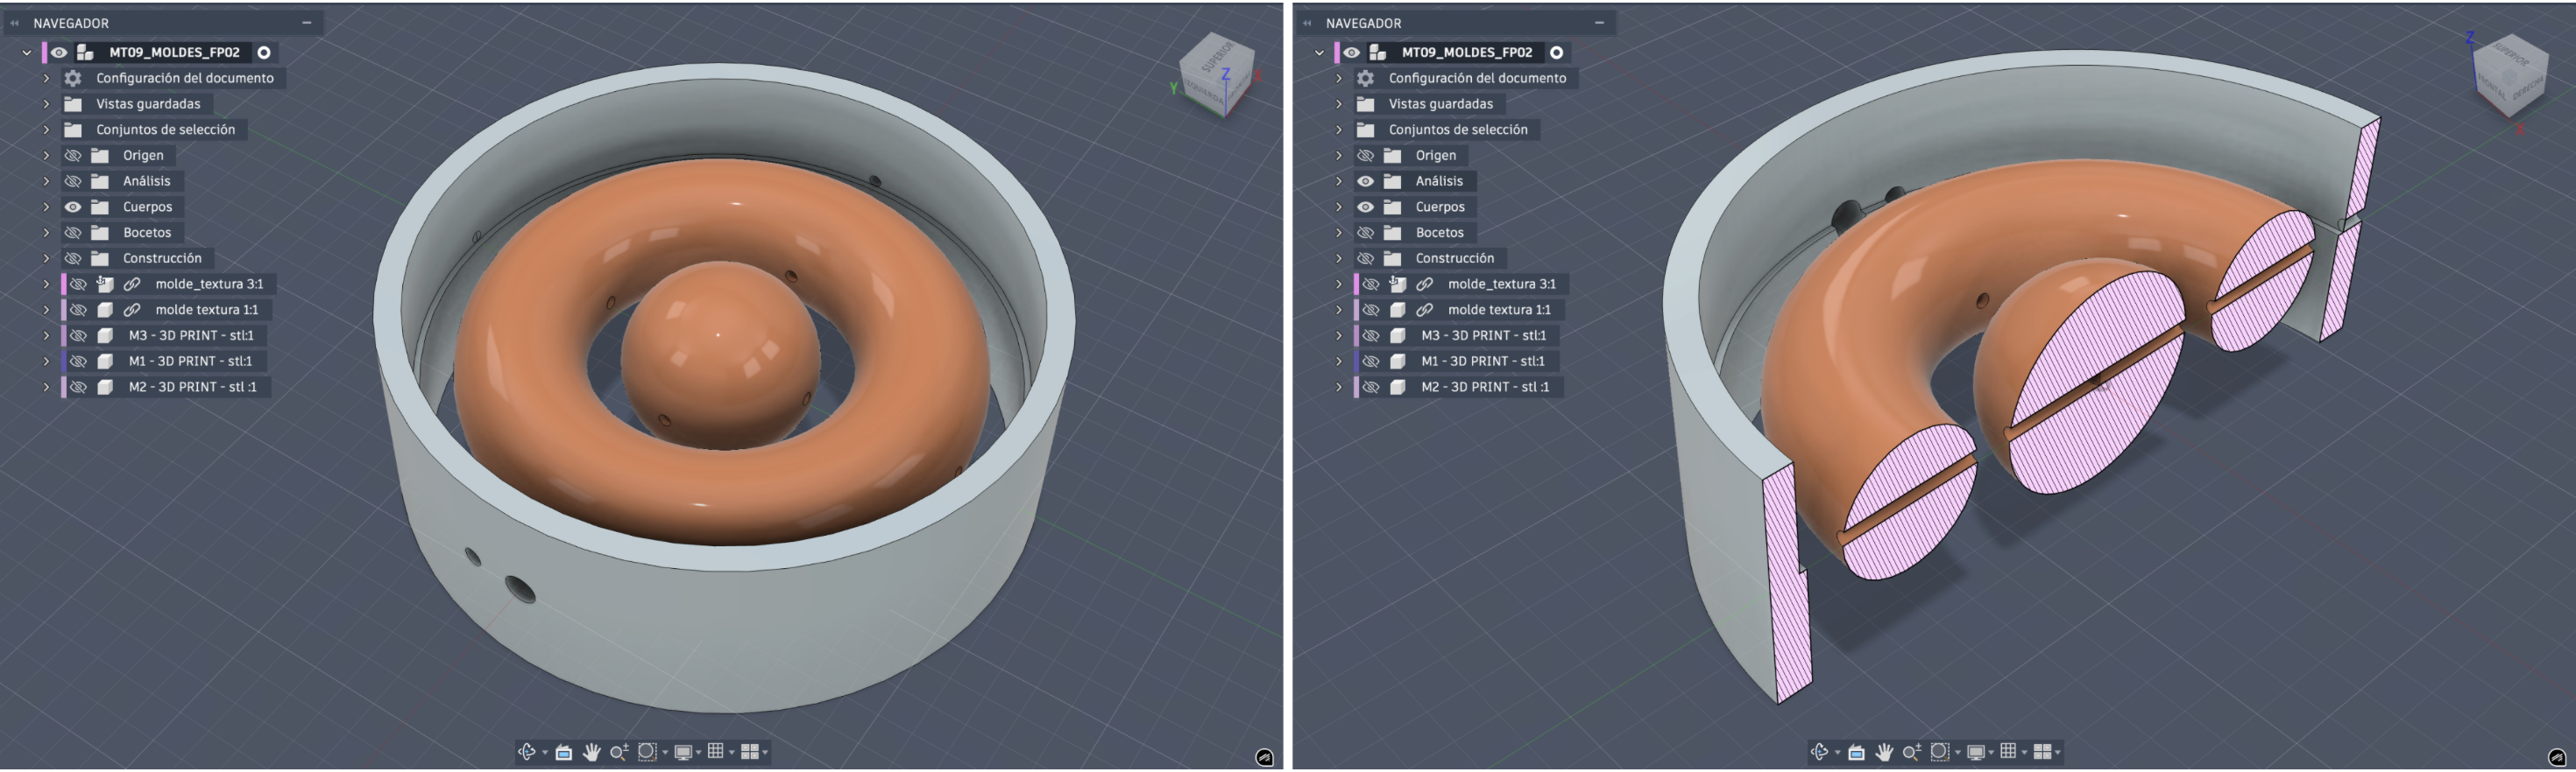Select M2 - 3D PRINT component in right navigator
This screenshot has width=2576, height=772.
coord(1484,388)
